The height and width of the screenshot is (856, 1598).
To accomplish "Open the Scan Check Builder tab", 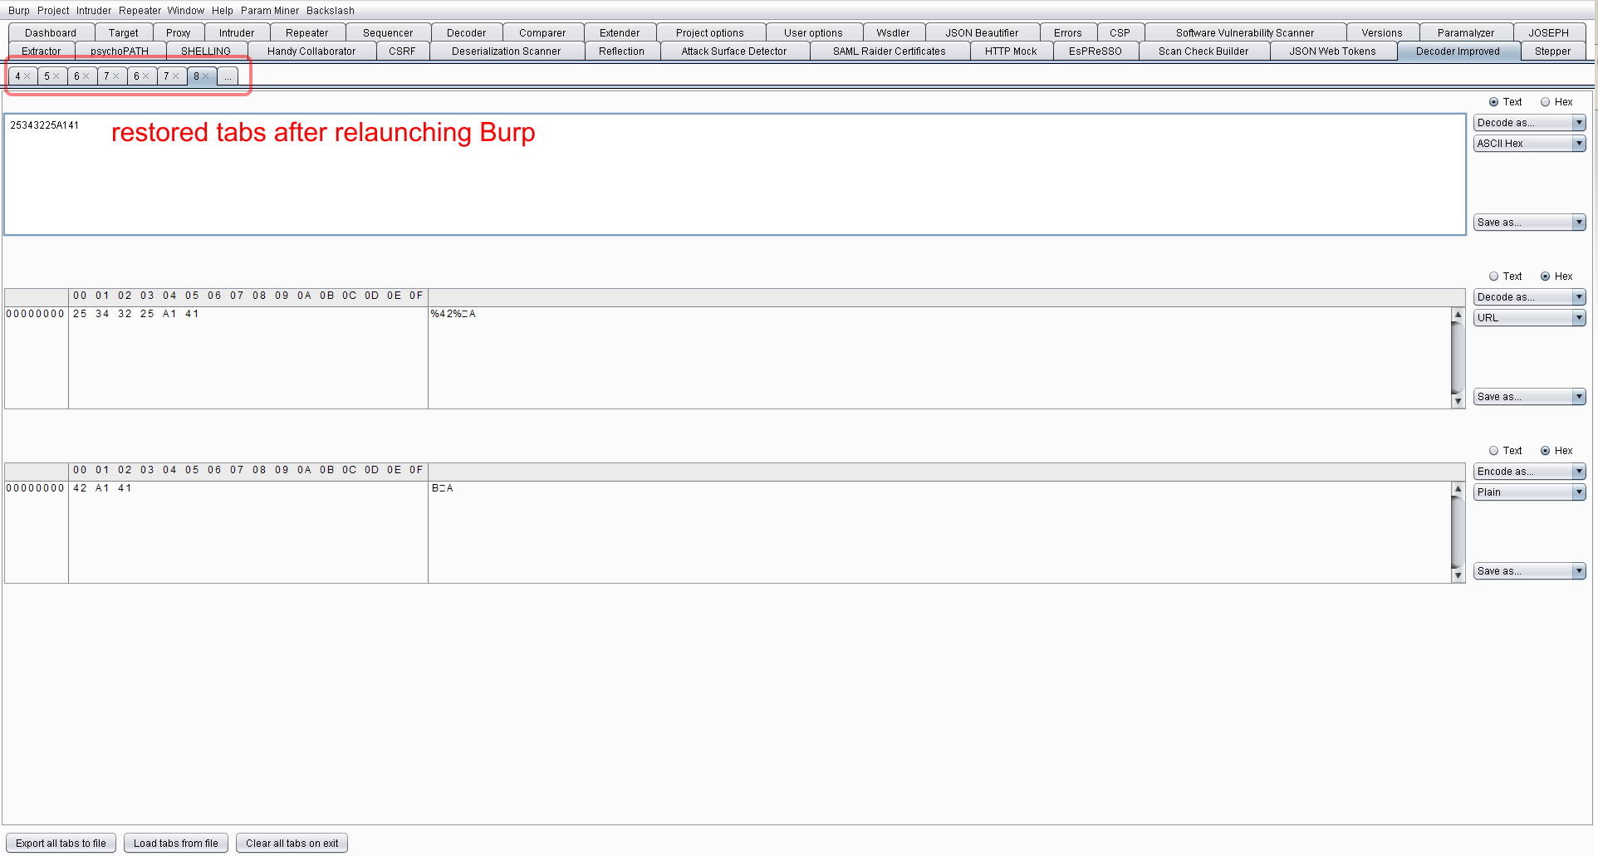I will pos(1203,51).
